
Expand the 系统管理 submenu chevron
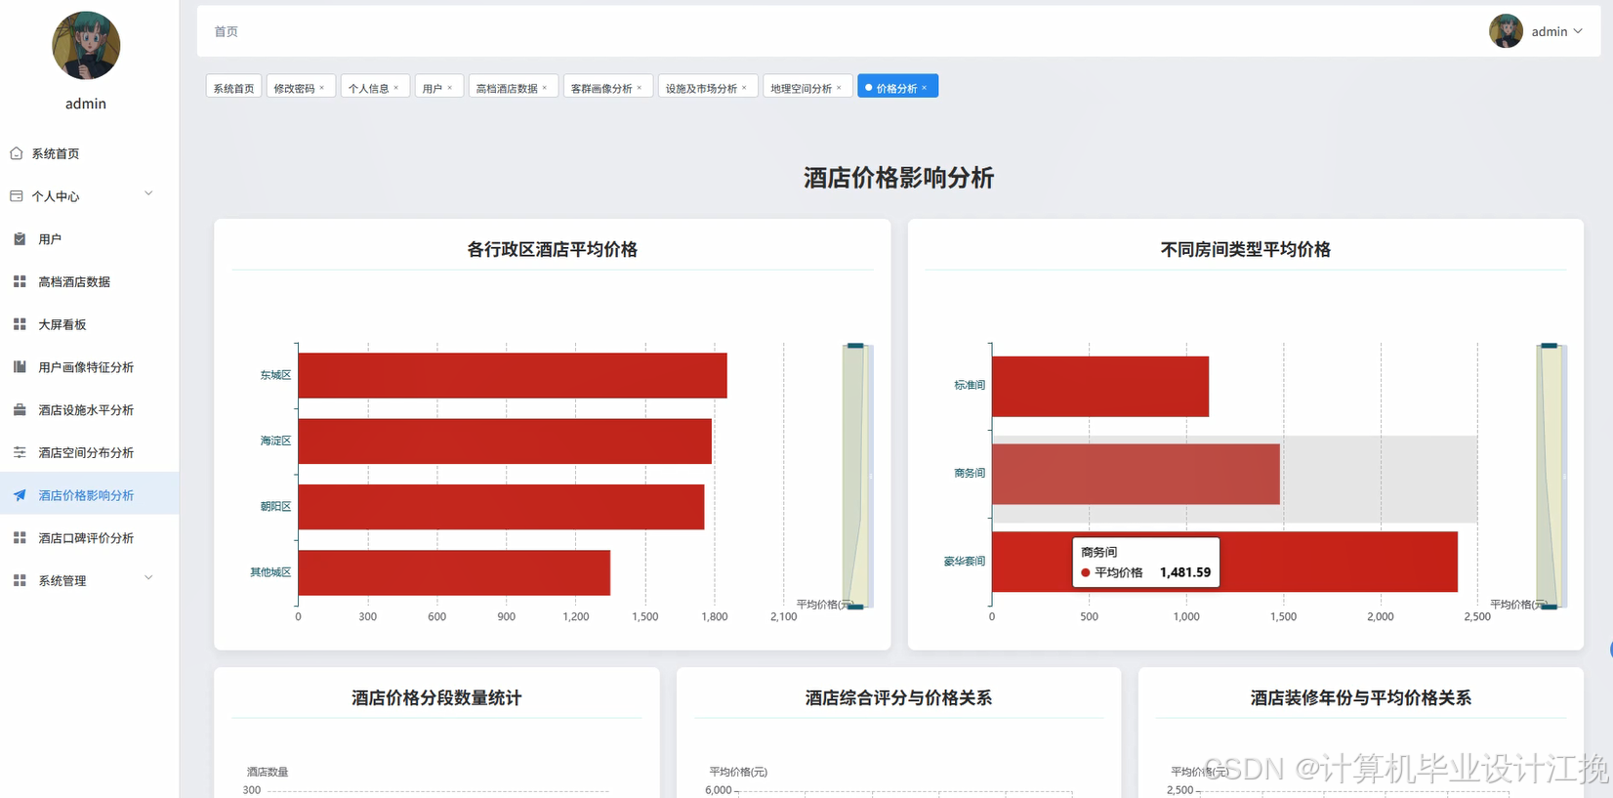148,577
